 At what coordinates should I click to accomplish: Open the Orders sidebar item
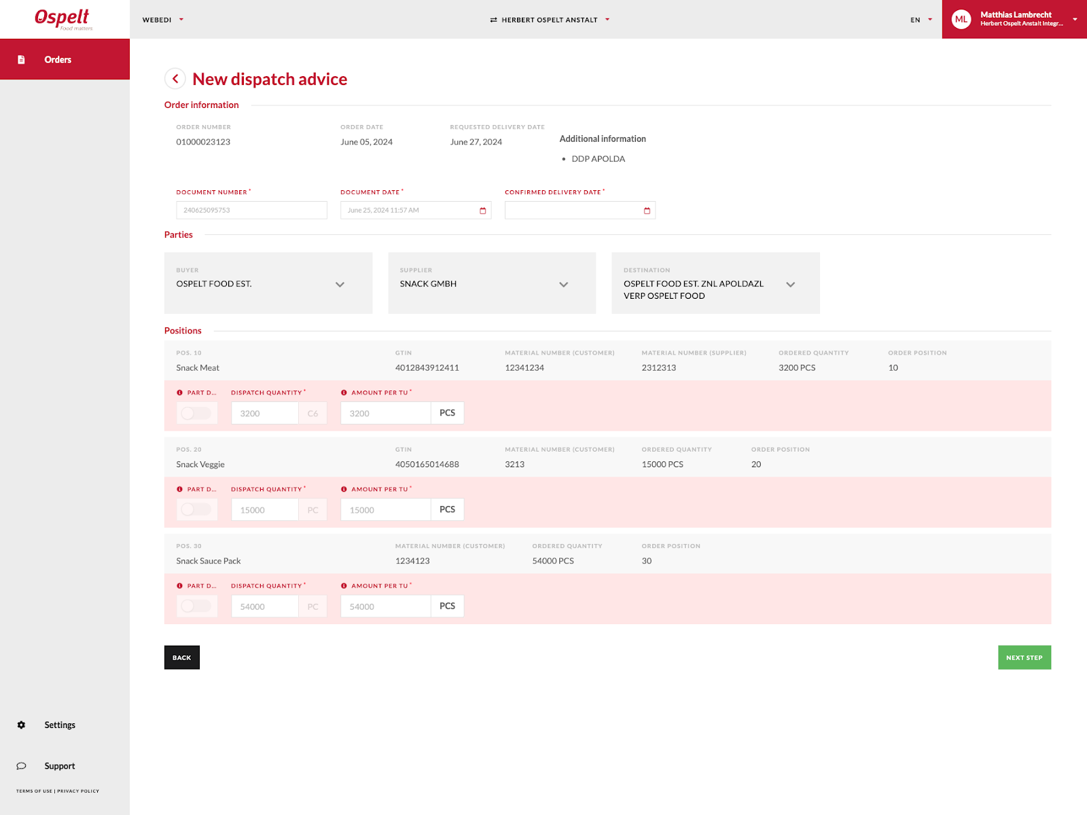point(58,60)
